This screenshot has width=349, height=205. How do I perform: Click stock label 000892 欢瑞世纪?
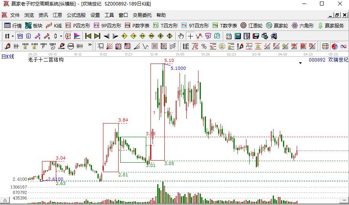[329, 60]
